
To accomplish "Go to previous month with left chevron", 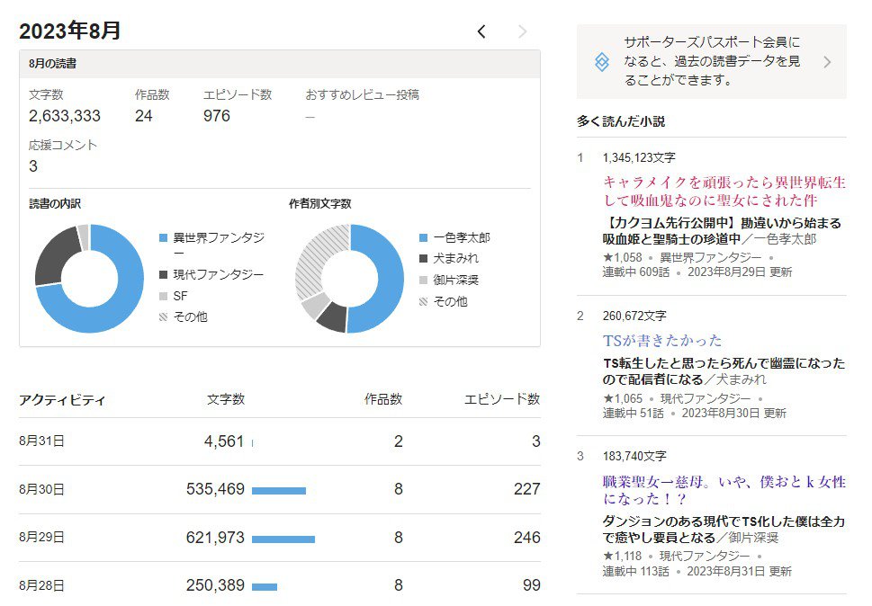I will pyautogui.click(x=481, y=32).
